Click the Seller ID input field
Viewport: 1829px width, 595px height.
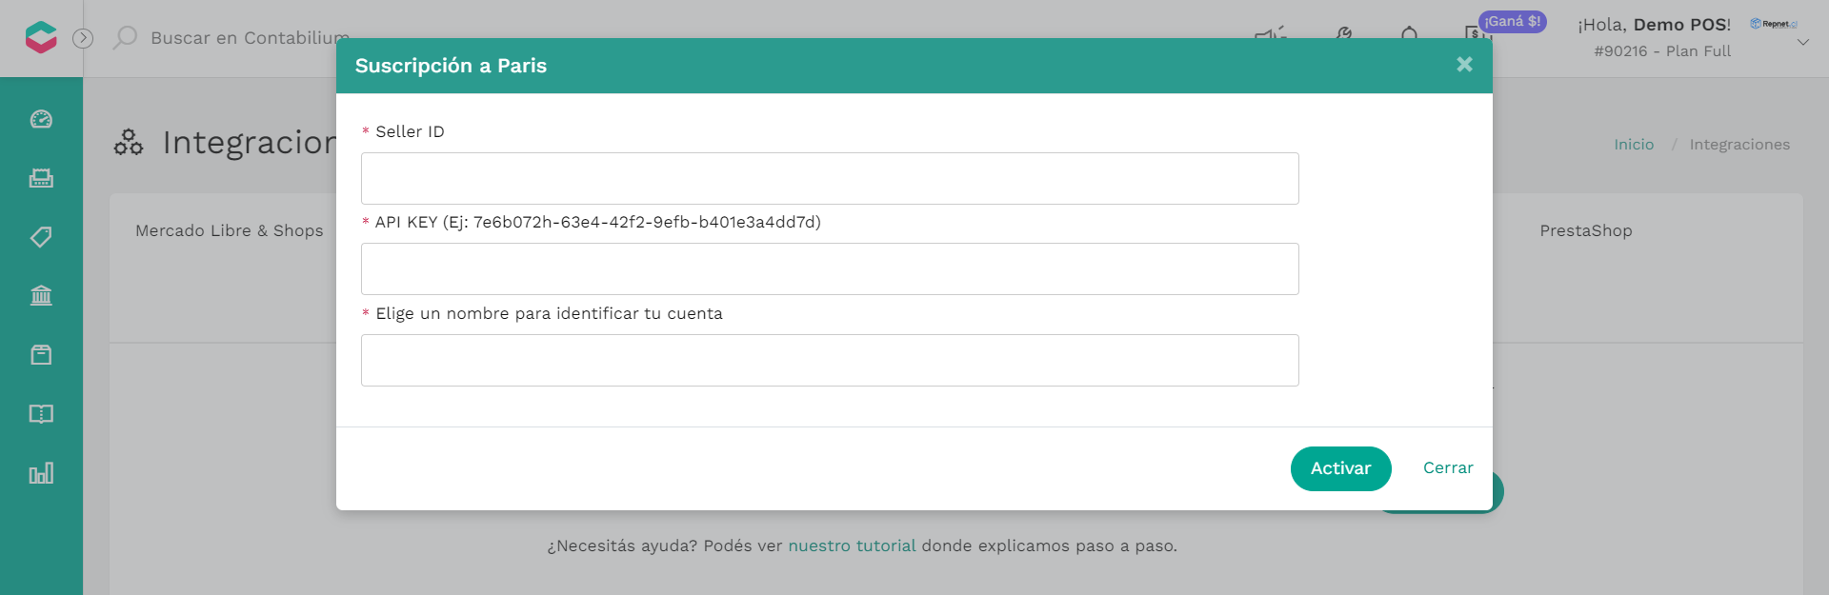pyautogui.click(x=830, y=178)
